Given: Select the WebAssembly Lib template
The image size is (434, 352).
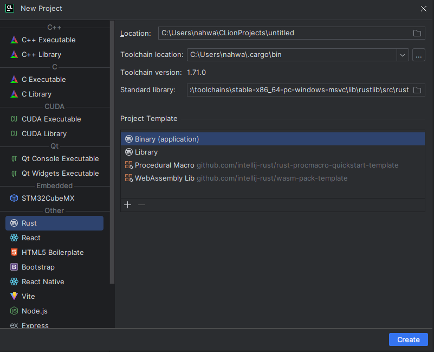Looking at the screenshot, I should [x=273, y=178].
